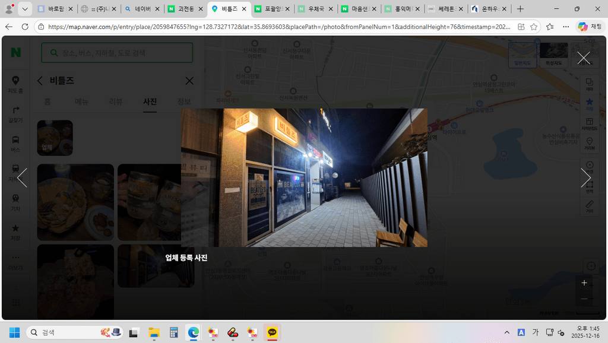Show the next photo with right arrow

[x=585, y=178]
